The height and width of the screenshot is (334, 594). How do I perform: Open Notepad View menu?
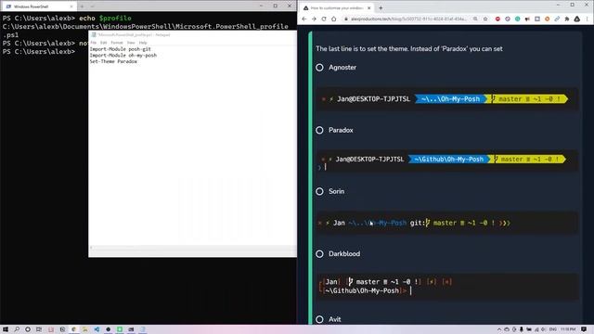[131, 43]
